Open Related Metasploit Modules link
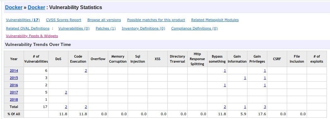 (x=215, y=20)
